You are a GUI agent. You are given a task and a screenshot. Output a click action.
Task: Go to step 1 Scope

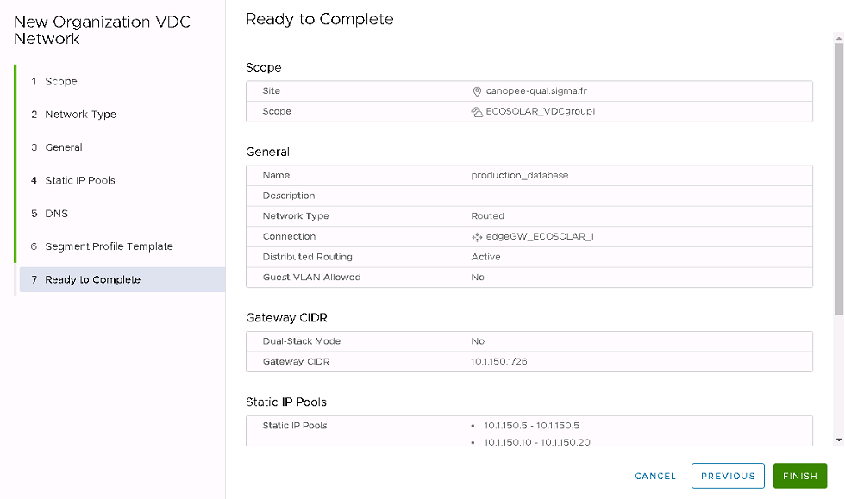coord(60,81)
